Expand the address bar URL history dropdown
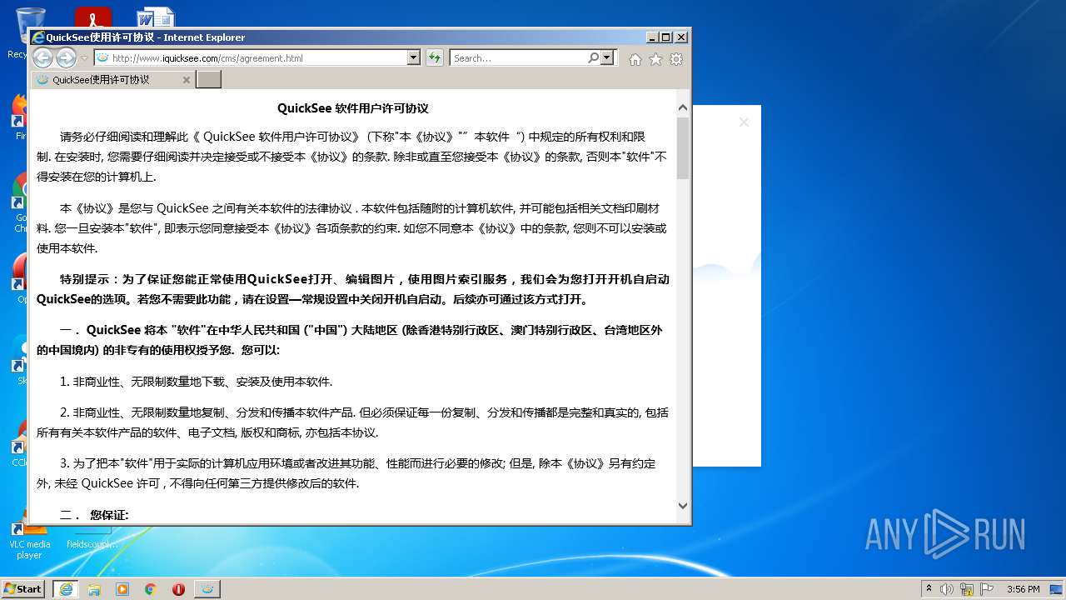The height and width of the screenshot is (600, 1066). tap(414, 57)
